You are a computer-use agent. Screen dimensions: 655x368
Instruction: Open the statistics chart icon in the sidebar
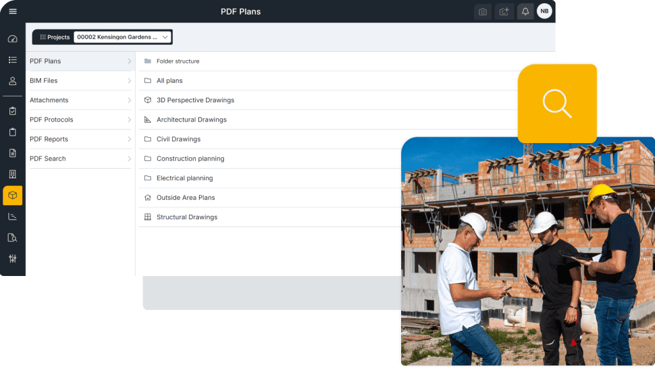click(x=13, y=216)
